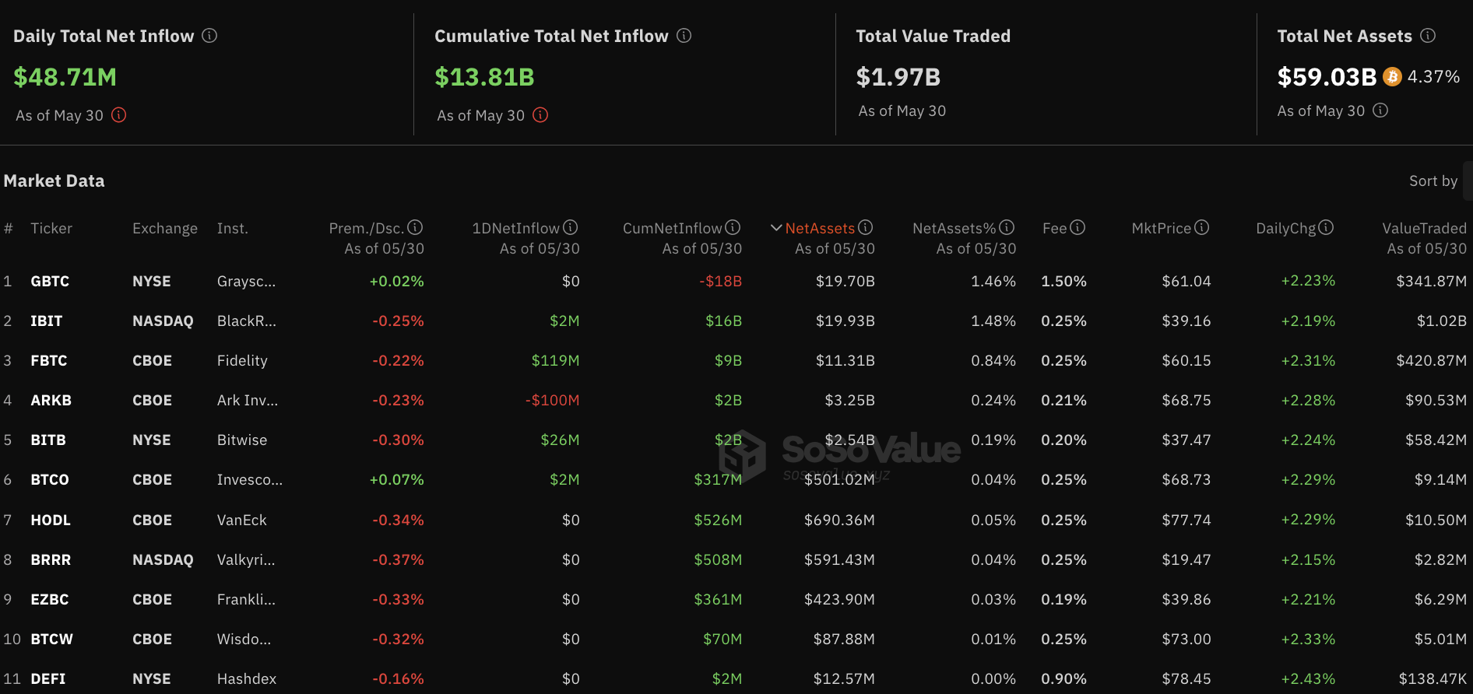The width and height of the screenshot is (1473, 694).
Task: Open IBIT ticker row
Action: [x=47, y=321]
